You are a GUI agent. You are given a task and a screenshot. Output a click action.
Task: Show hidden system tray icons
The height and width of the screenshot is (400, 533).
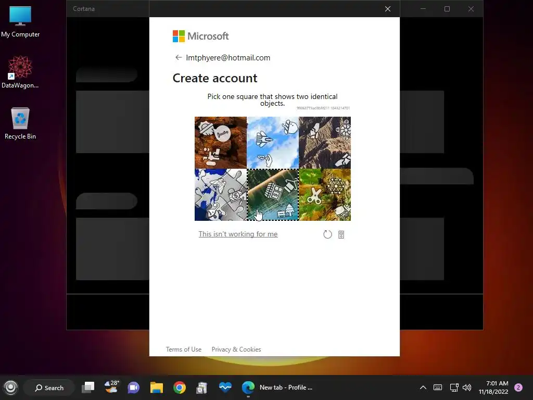coord(423,387)
